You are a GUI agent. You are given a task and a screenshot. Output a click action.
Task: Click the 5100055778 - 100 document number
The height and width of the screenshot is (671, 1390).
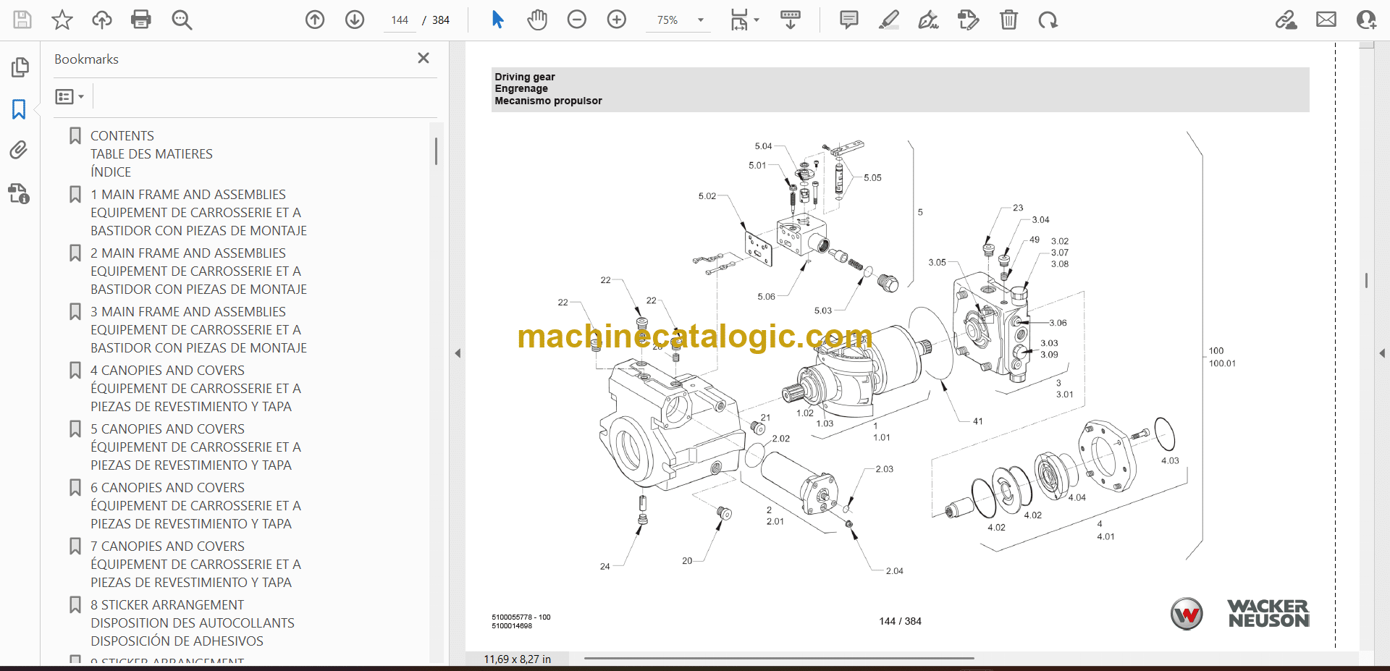pyautogui.click(x=521, y=617)
